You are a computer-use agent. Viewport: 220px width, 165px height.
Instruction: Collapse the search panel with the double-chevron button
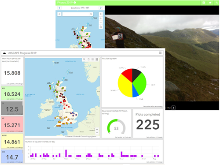pyautogui.click(x=59, y=14)
